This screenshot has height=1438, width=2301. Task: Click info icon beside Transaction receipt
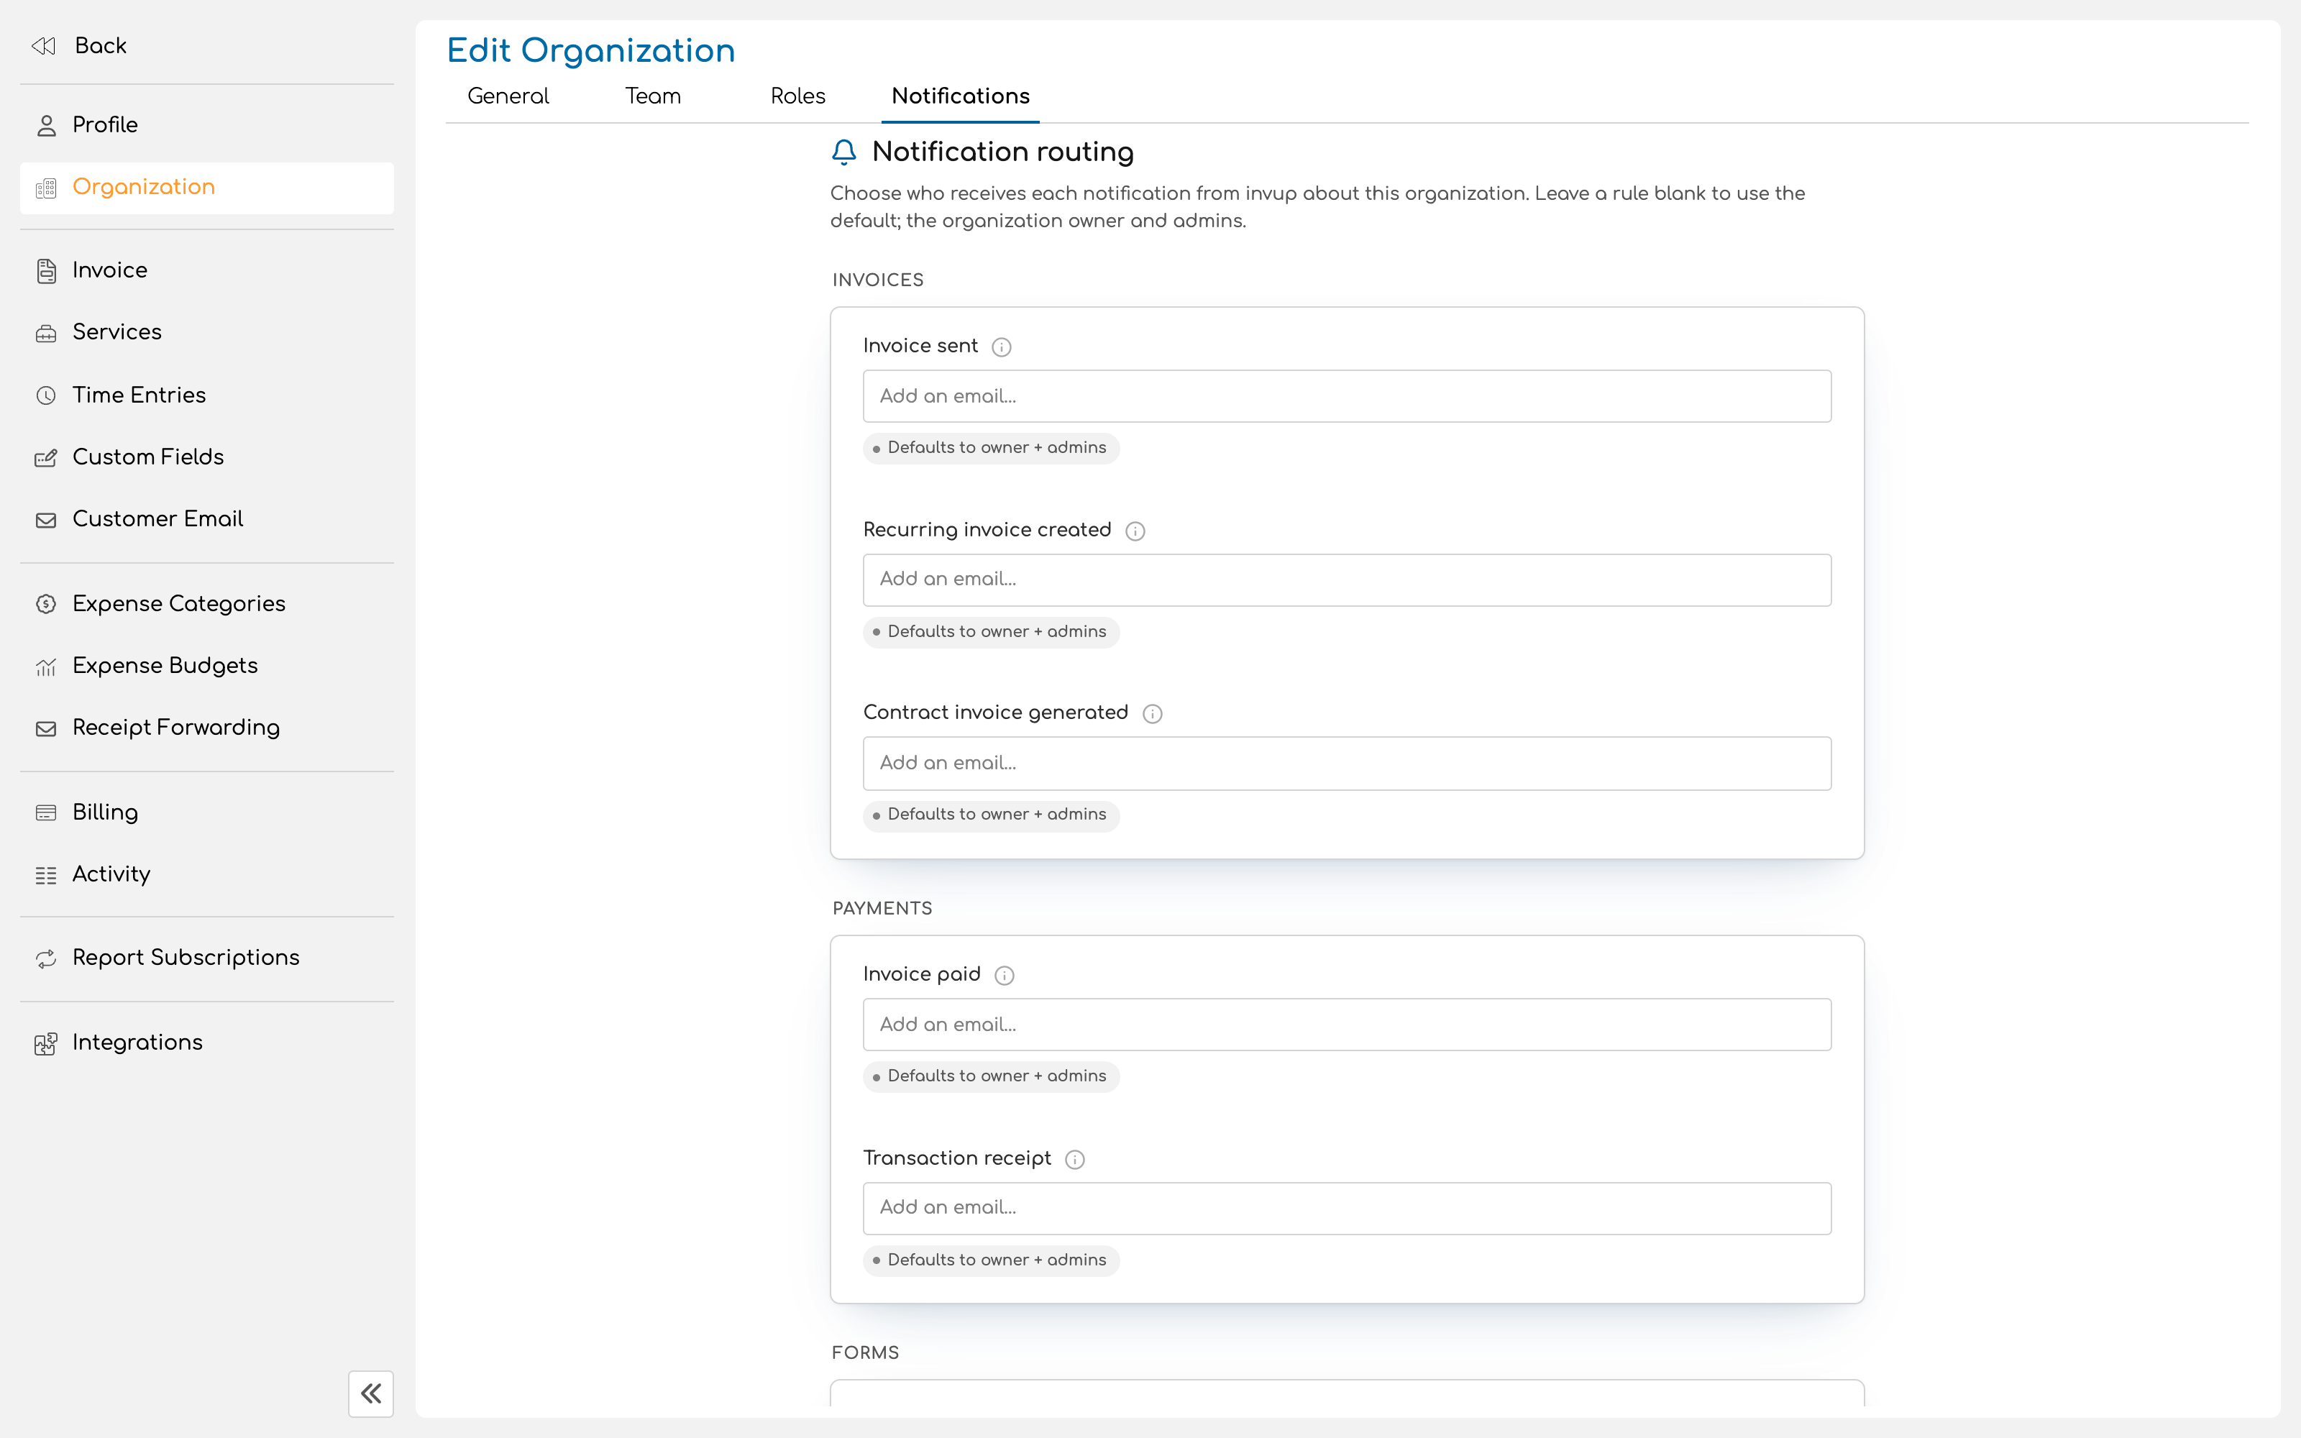tap(1074, 1158)
